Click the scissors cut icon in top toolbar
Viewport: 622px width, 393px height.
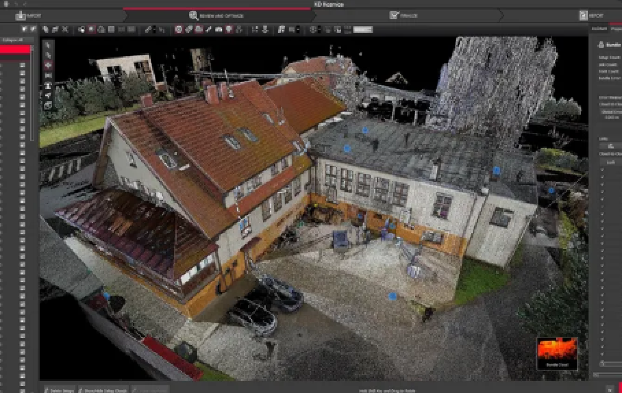pyautogui.click(x=65, y=29)
